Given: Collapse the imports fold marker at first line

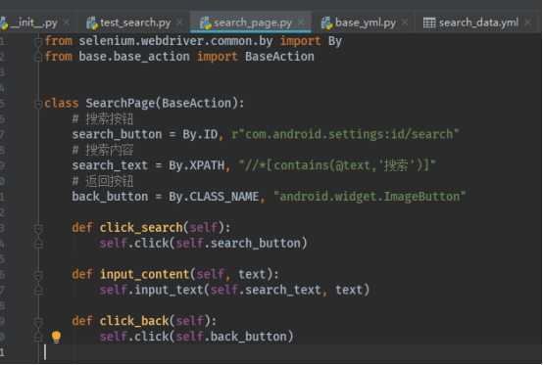Looking at the screenshot, I should [38, 42].
